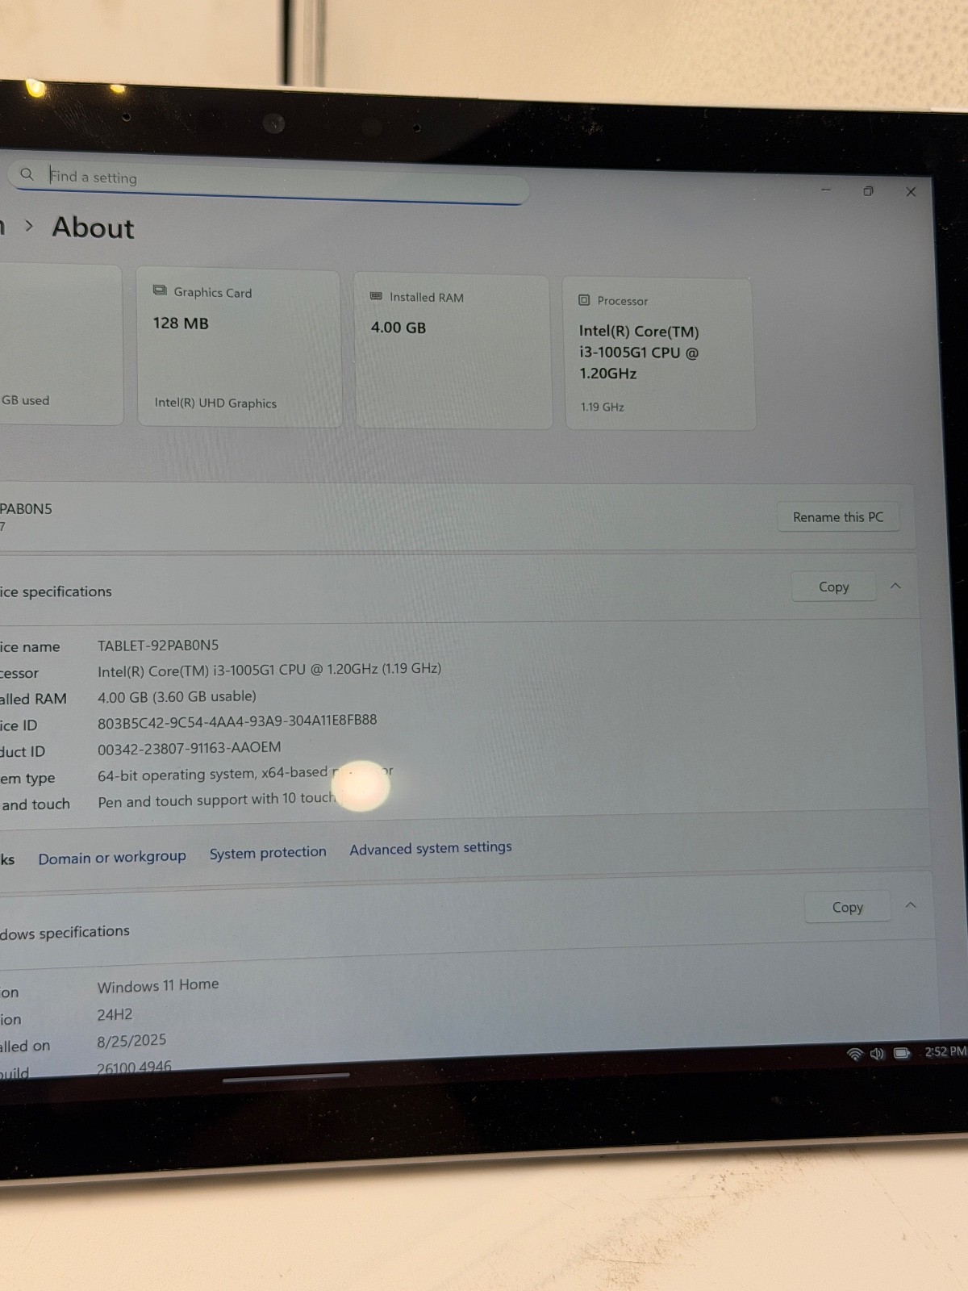Click the search magnifier icon
This screenshot has height=1291, width=968.
click(x=27, y=173)
